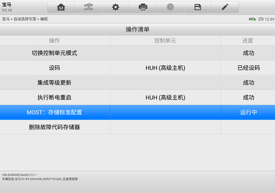Screen dimensions: 275x193
Task: Click the 集成等级更新 row
Action: point(137,83)
